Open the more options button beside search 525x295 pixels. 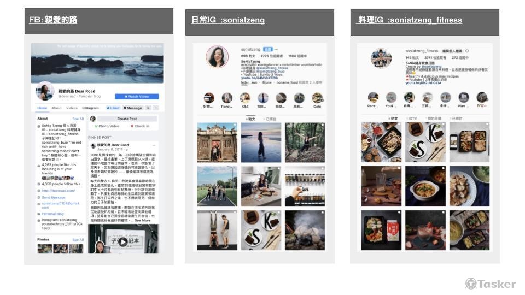[x=156, y=108]
